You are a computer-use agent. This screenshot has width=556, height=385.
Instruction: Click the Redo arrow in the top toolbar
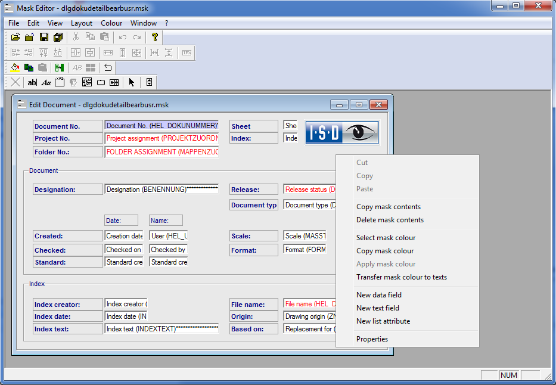click(x=137, y=37)
